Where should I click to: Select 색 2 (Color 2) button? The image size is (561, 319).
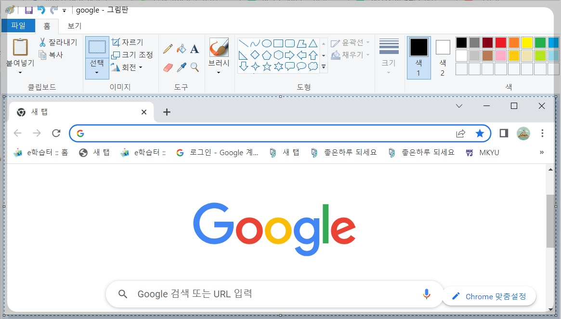[443, 57]
